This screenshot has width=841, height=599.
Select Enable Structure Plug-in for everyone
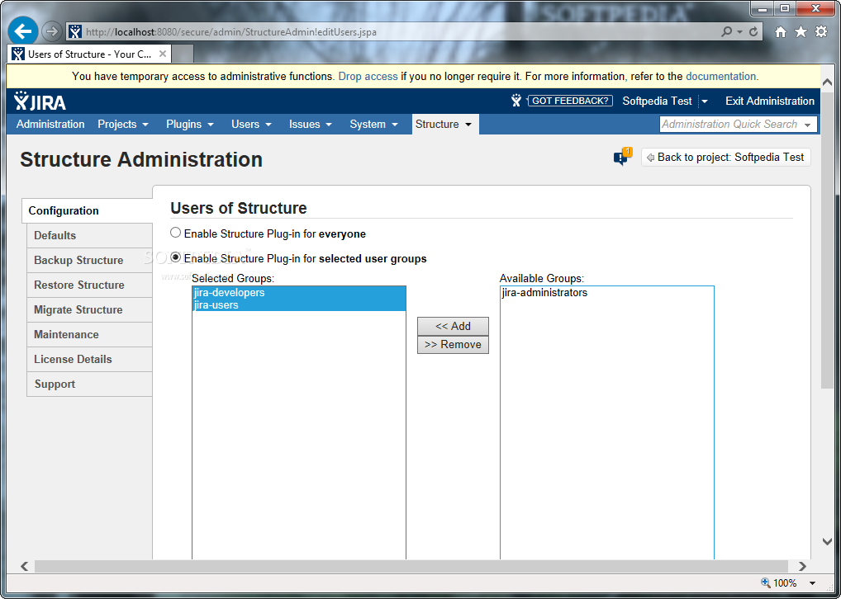pos(175,233)
